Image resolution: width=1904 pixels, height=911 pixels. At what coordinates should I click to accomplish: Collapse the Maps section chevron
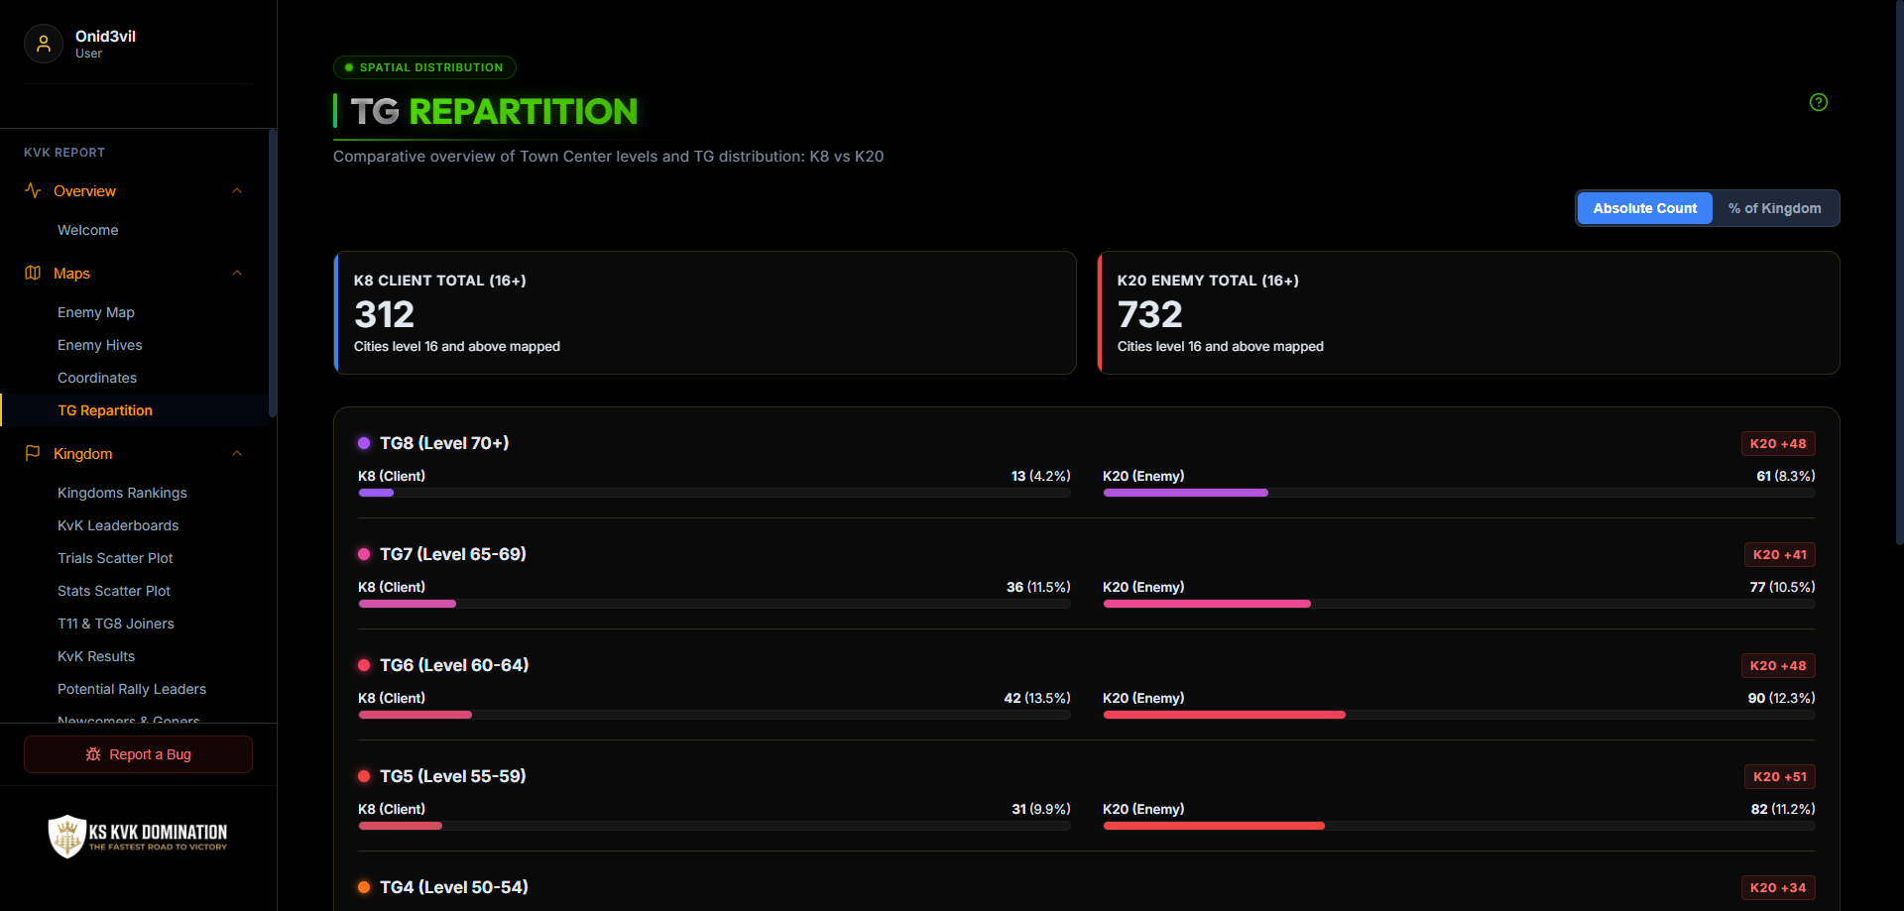click(x=237, y=273)
